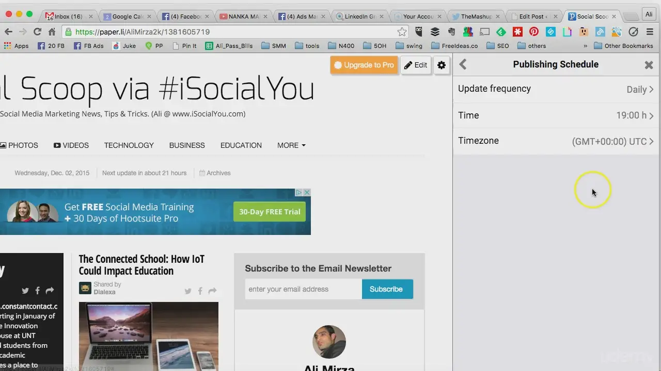This screenshot has width=661, height=371.
Task: Switch to the Inbox (16) Gmail tab
Action: 69,16
